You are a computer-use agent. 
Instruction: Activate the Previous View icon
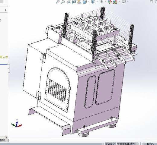pos(69,2)
